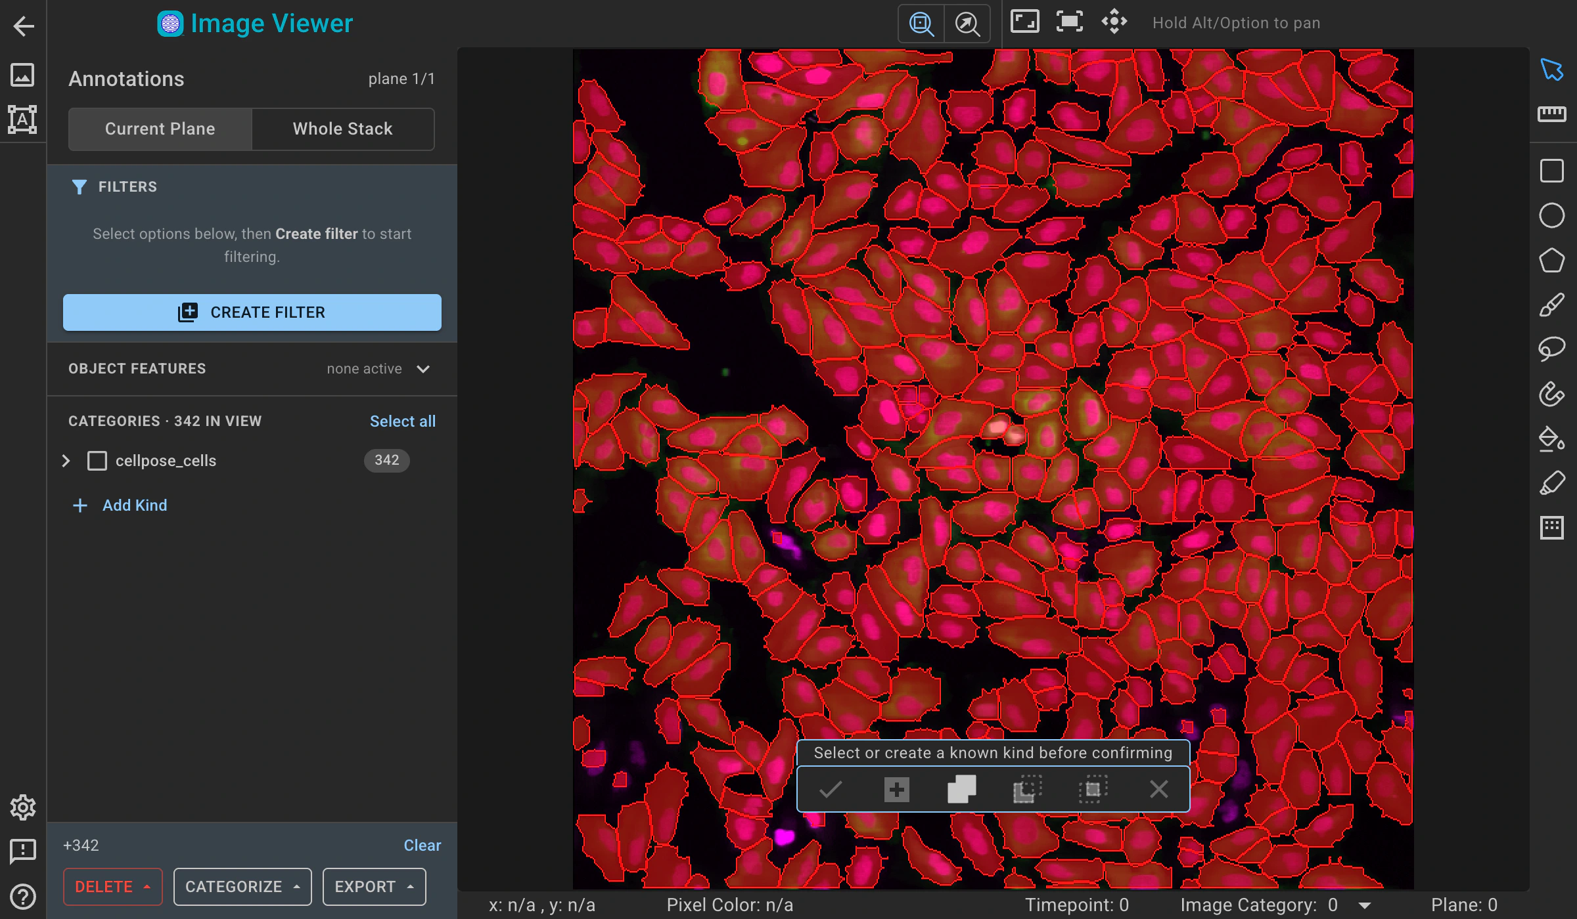The width and height of the screenshot is (1577, 919).
Task: Click the zoom to region magnifier icon
Action: [921, 24]
